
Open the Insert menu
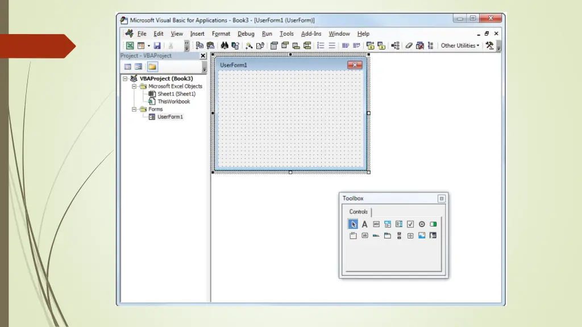(x=197, y=33)
